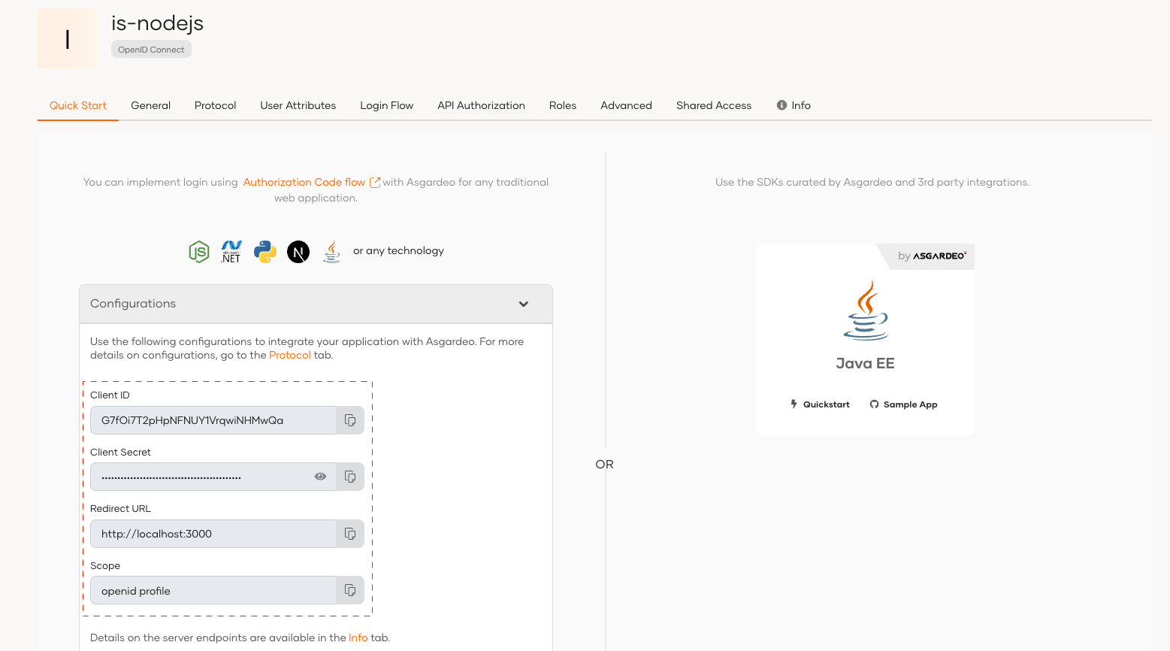Viewport: 1170px width, 651px height.
Task: Open the Java EE Quickstart
Action: coord(820,404)
